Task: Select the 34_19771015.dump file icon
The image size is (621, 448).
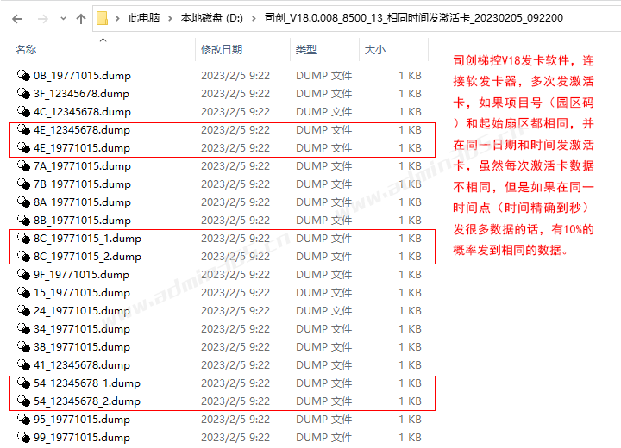Action: (24, 328)
